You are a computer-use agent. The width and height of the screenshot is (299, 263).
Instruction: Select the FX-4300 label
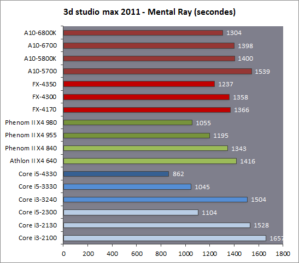click(44, 97)
